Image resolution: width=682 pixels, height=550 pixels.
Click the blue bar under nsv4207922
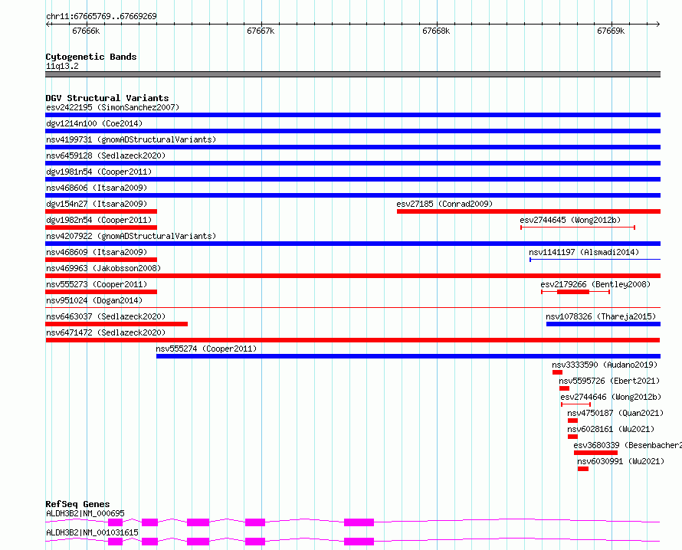[352, 244]
